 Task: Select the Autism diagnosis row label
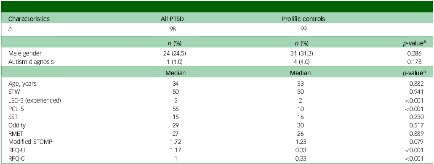[x=31, y=62]
